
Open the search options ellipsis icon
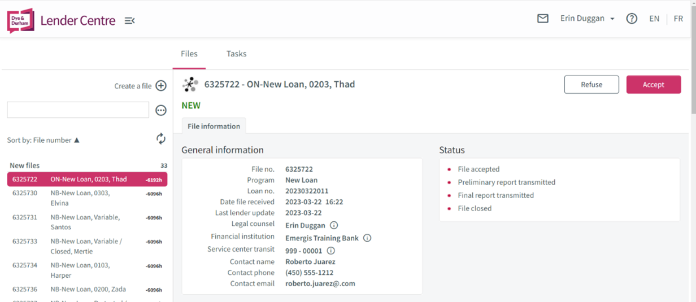[161, 110]
